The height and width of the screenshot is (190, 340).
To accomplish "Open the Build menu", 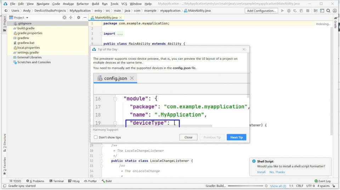I will pyautogui.click(x=95, y=4).
